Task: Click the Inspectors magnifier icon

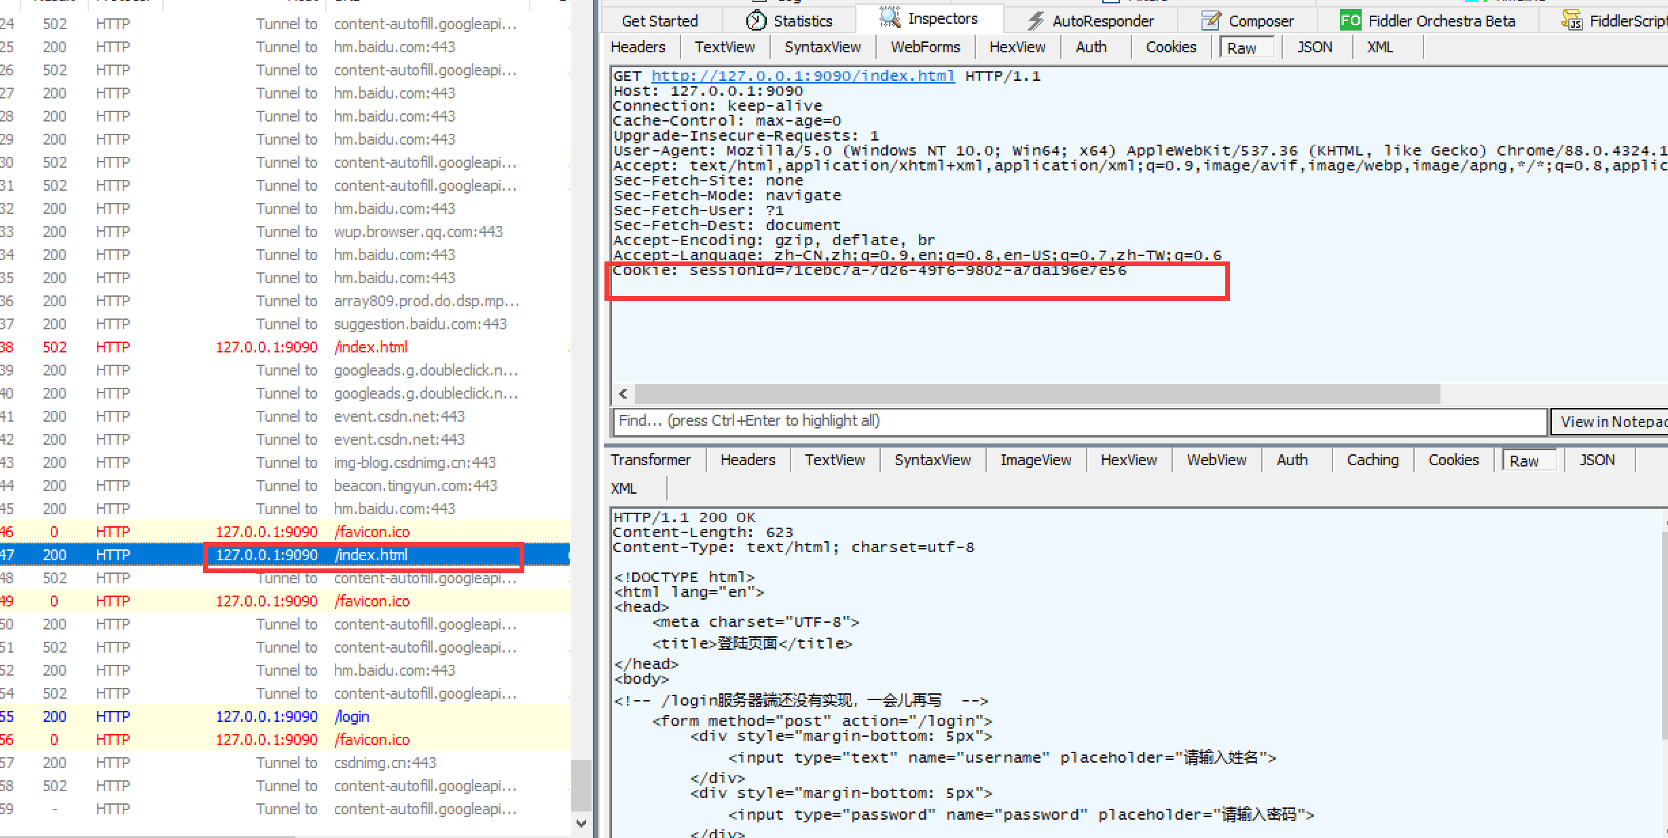Action: click(x=889, y=18)
